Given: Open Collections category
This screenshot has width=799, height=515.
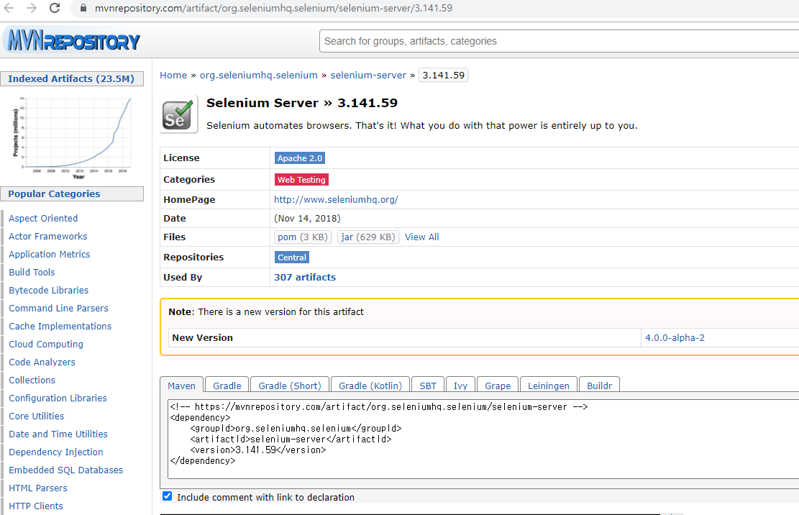Looking at the screenshot, I should coord(32,380).
